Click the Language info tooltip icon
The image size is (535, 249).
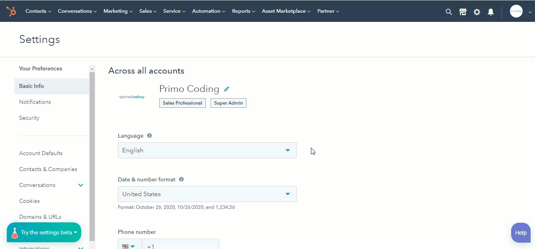click(149, 135)
